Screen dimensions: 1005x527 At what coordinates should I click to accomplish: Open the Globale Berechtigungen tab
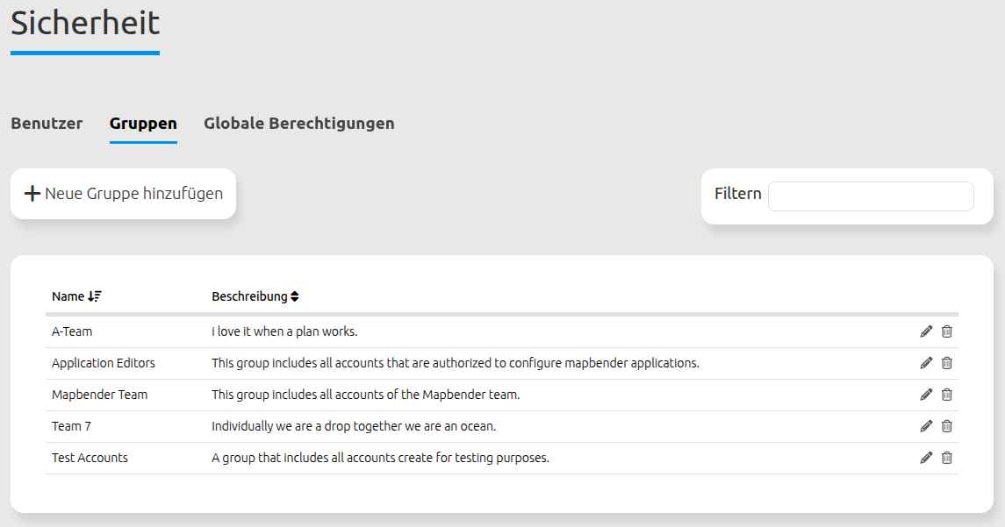pyautogui.click(x=298, y=124)
